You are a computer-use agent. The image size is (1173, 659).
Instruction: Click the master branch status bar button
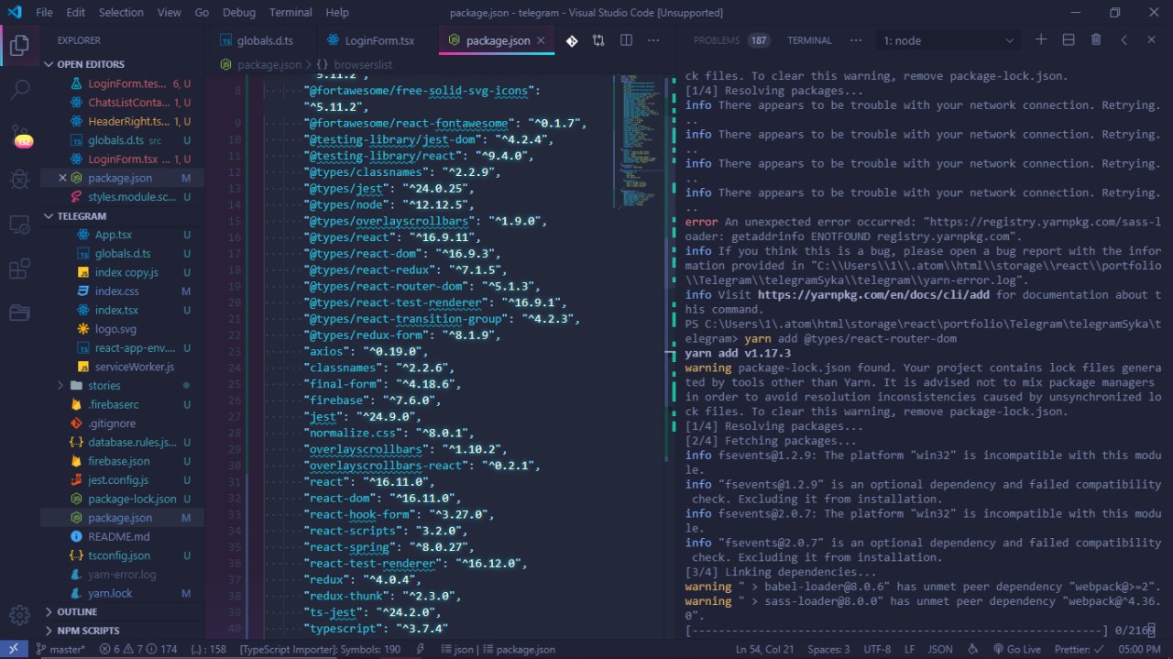(60, 650)
